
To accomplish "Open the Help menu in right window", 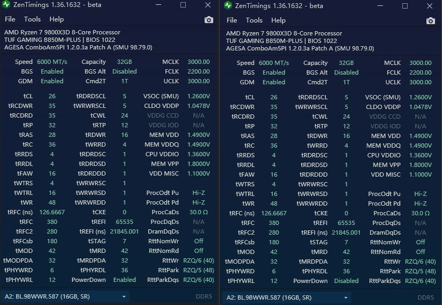I will point(279,20).
